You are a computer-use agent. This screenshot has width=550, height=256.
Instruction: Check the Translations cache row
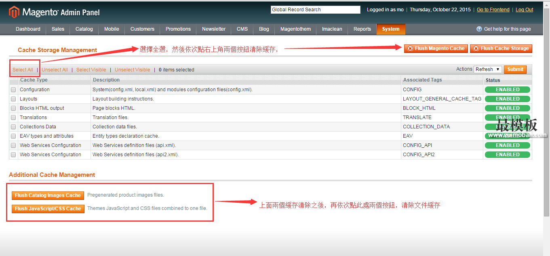(x=13, y=118)
